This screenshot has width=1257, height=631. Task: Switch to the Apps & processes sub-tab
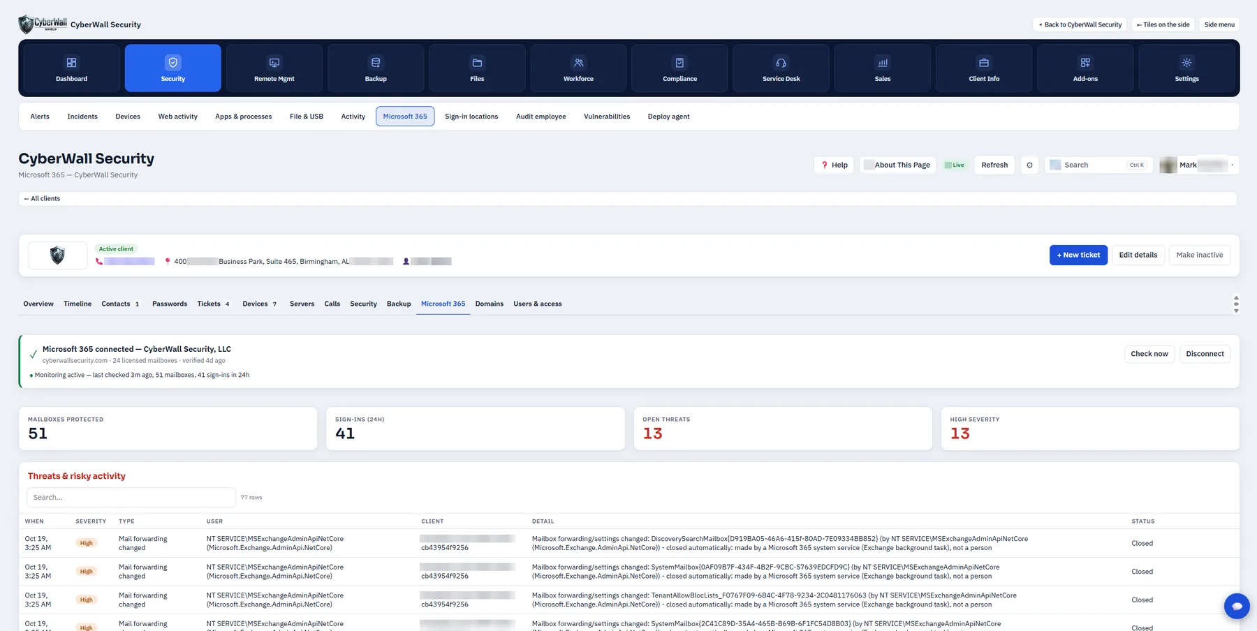[244, 117]
